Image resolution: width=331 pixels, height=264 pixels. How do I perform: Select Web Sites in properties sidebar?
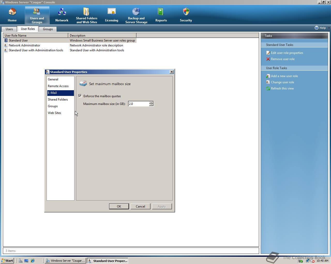point(61,113)
